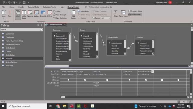Collapse the ribbon with the chevron
Viewport: 193px width, 109px height.
pos(191,21)
